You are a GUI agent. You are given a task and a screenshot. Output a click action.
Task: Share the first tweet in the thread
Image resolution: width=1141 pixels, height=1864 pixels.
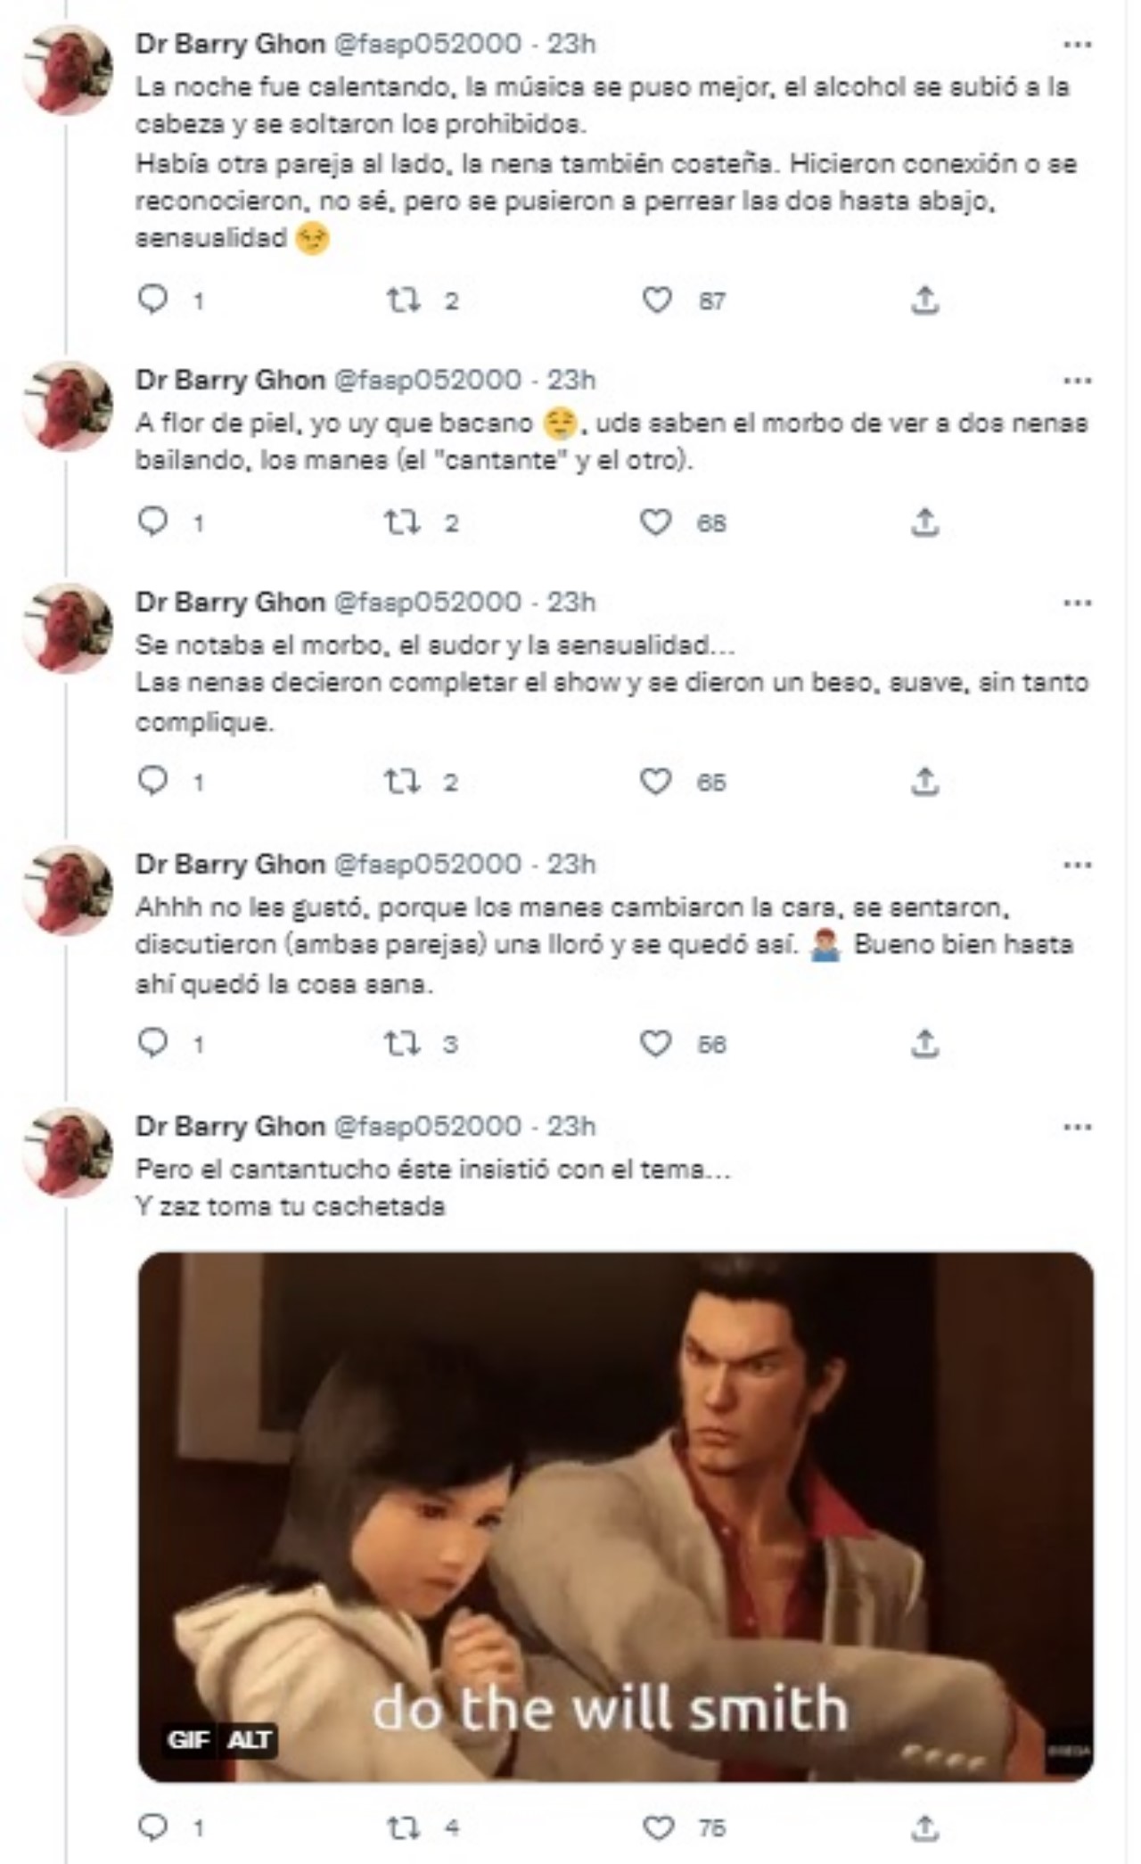point(924,300)
